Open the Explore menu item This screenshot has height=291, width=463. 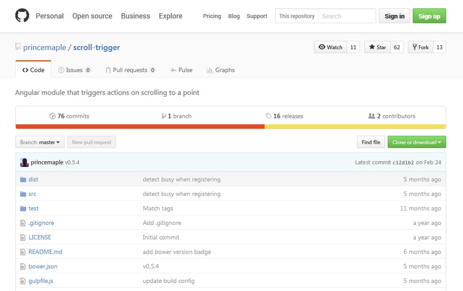click(171, 16)
